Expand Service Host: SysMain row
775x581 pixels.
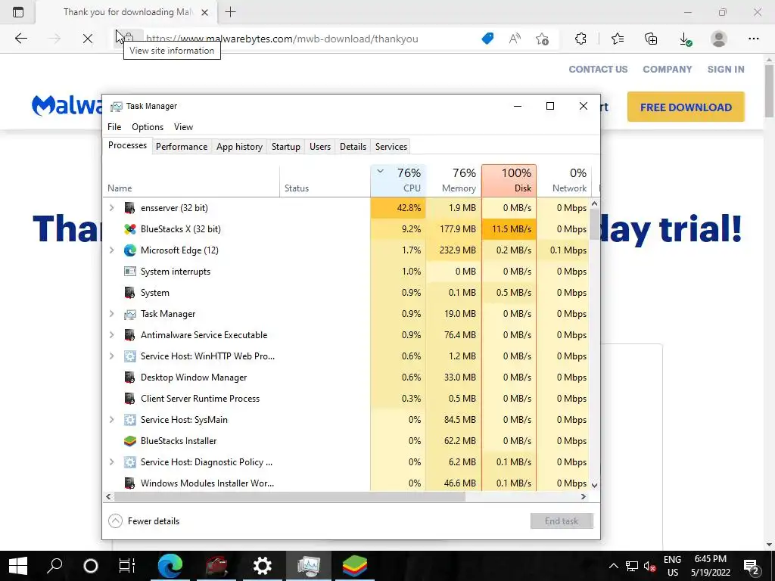click(112, 420)
